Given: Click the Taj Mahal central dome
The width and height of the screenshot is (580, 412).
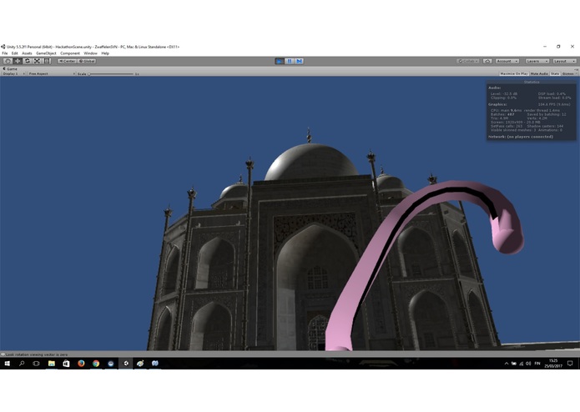Looking at the screenshot, I should coord(311,162).
